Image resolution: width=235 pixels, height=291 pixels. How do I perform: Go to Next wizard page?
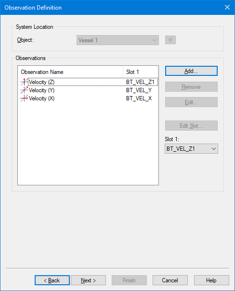click(x=89, y=280)
